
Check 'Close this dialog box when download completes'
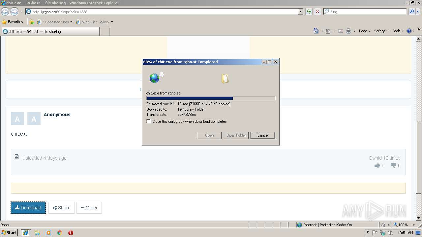pyautogui.click(x=149, y=121)
